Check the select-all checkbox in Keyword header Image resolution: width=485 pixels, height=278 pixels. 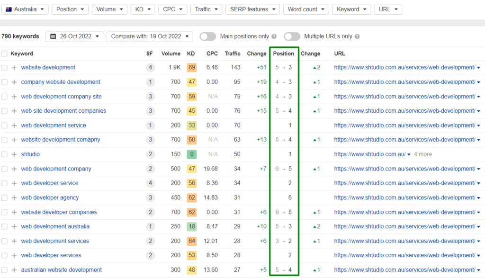point(4,54)
